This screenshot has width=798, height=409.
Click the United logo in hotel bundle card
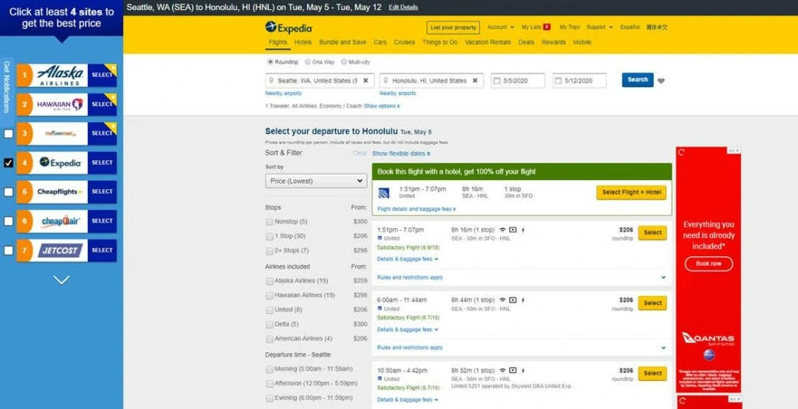(384, 192)
